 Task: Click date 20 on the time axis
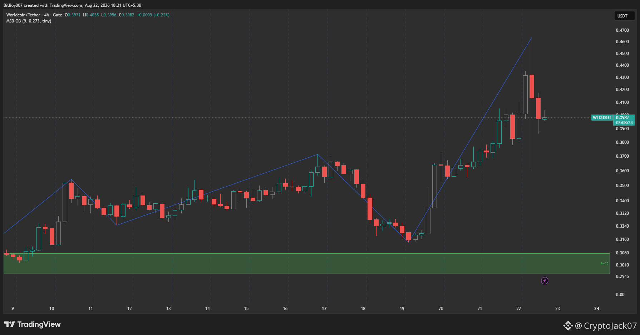click(x=441, y=309)
